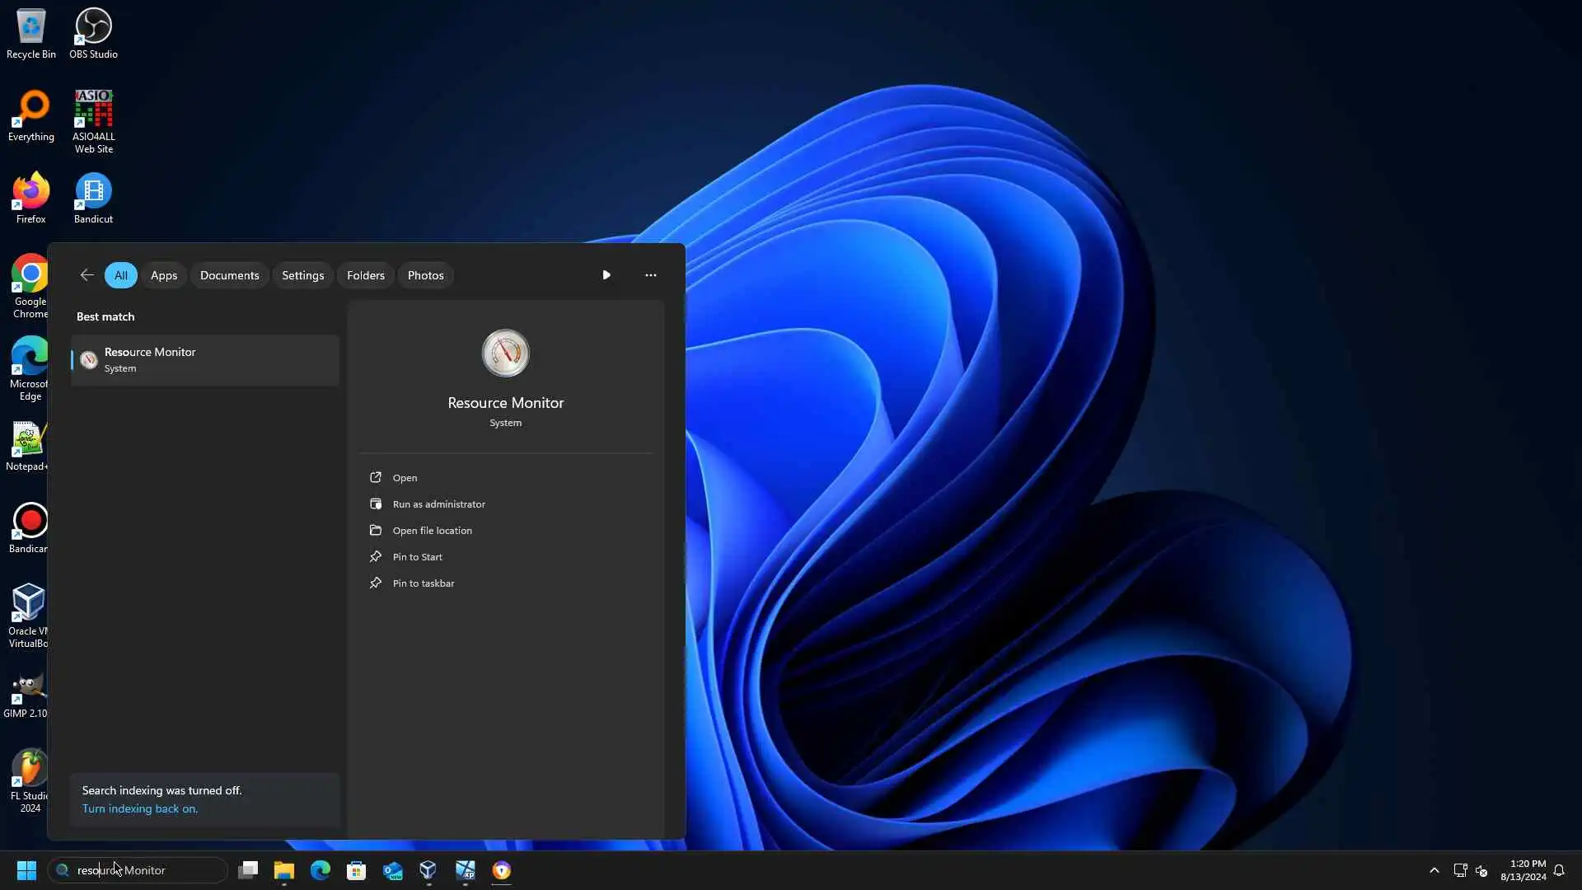The width and height of the screenshot is (1582, 890).
Task: Open File Explorer from taskbar
Action: click(x=284, y=870)
